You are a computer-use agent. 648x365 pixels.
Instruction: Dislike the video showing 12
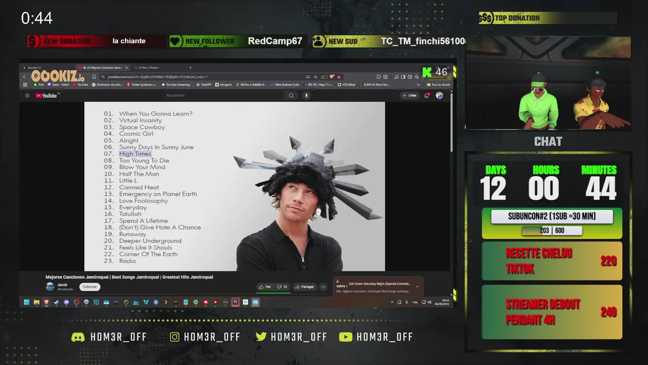(282, 287)
